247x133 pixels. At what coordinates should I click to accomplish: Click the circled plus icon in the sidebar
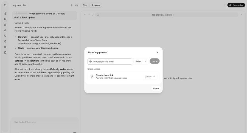point(5,13)
